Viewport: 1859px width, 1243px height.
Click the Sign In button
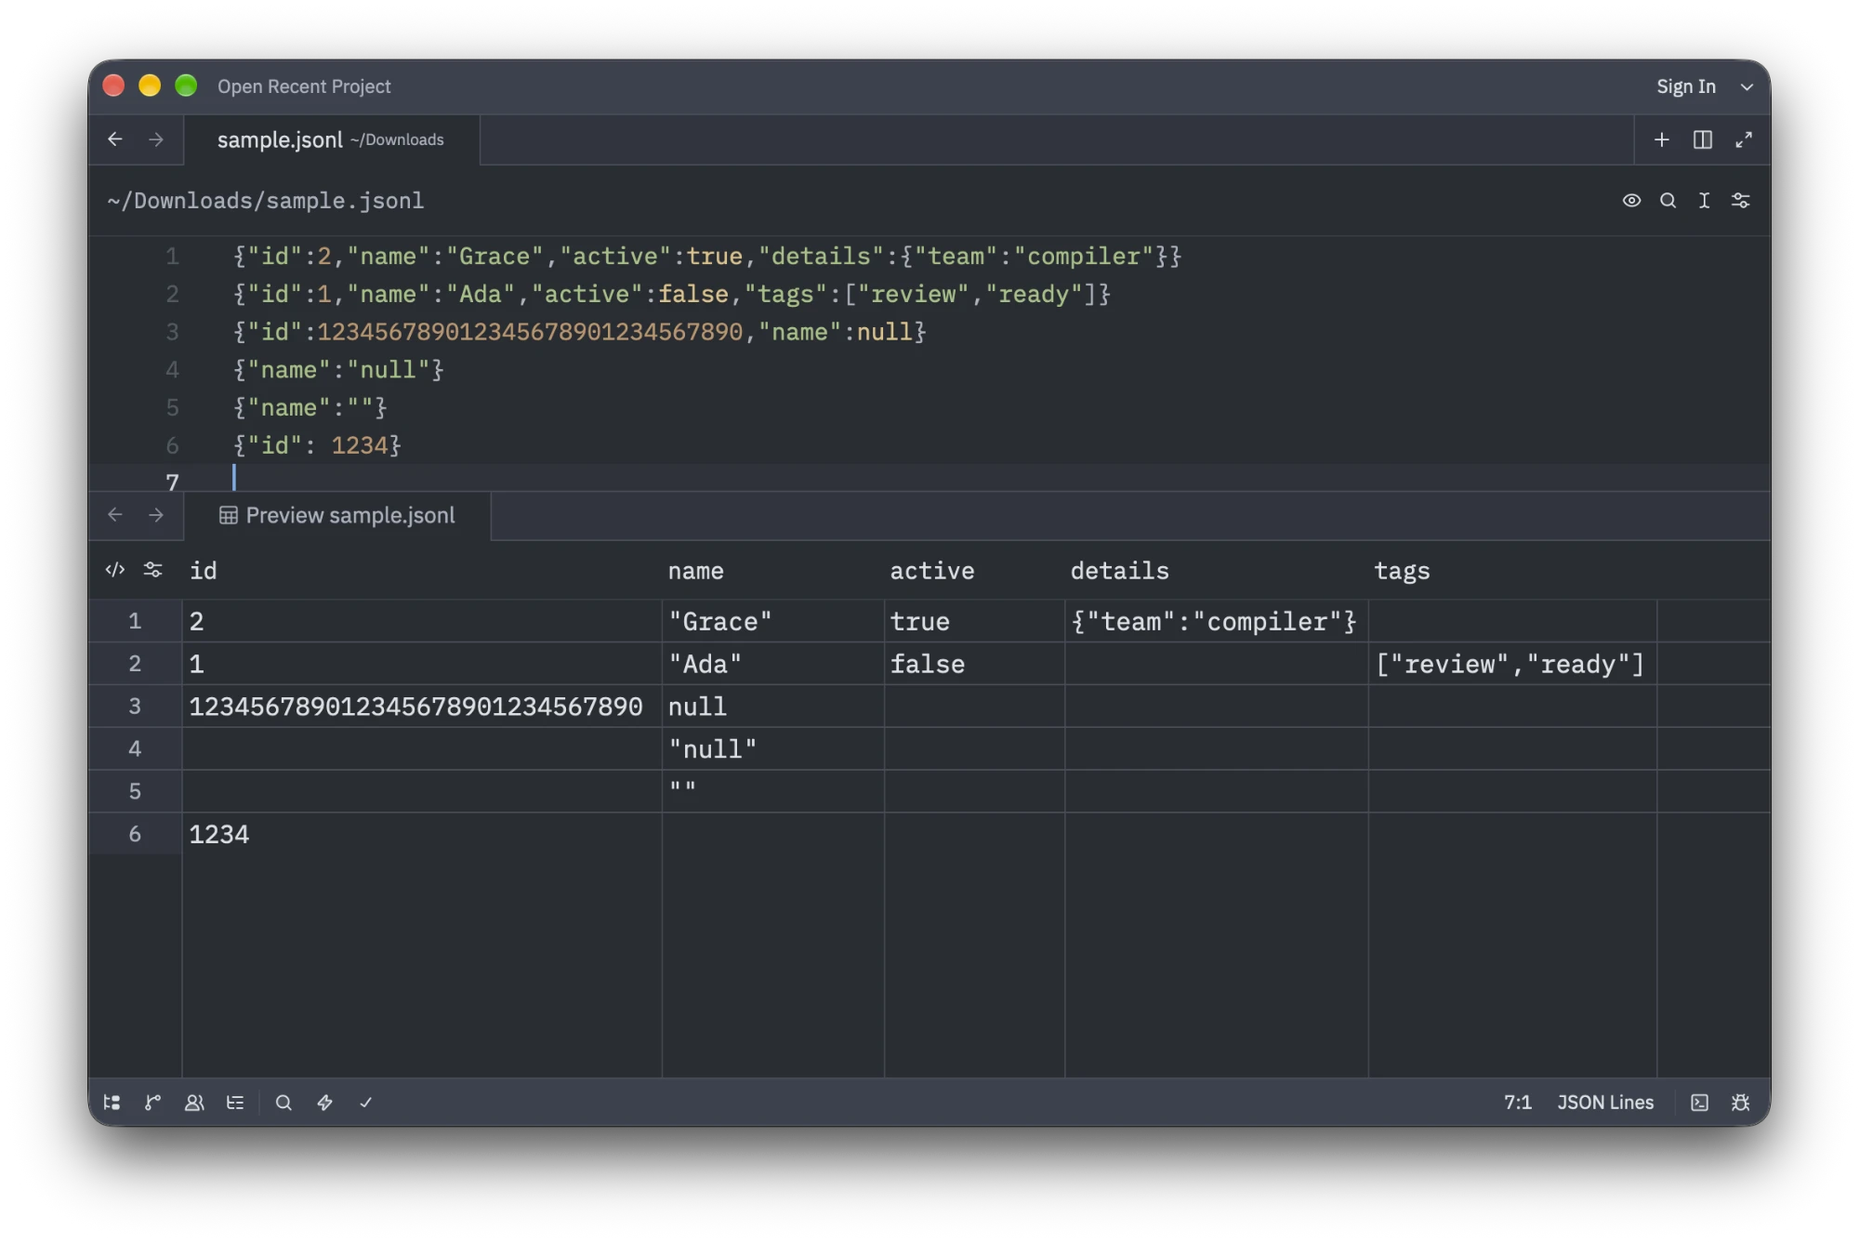(1686, 86)
